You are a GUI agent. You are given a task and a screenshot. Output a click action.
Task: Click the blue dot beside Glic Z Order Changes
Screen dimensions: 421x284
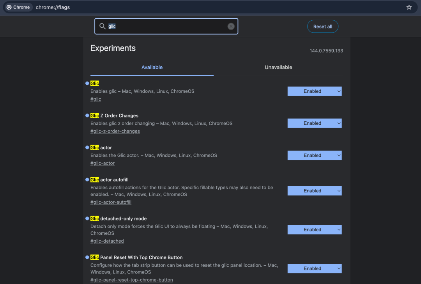click(x=87, y=115)
